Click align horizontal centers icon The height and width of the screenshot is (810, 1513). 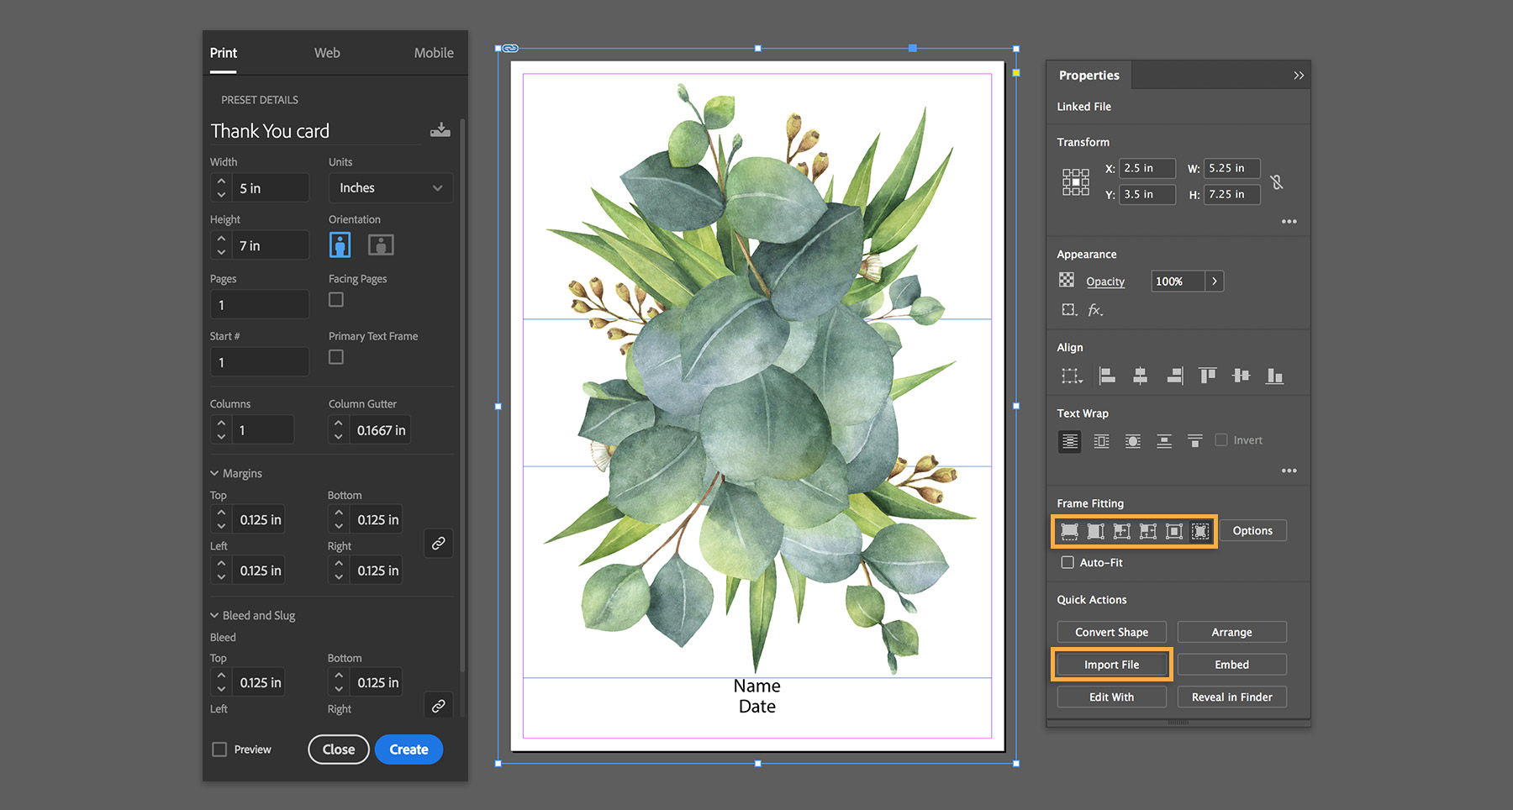point(1140,376)
